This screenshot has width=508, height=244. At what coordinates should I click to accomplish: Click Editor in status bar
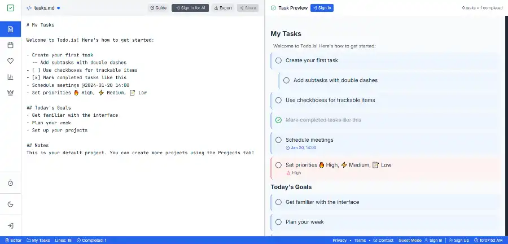coord(14,241)
